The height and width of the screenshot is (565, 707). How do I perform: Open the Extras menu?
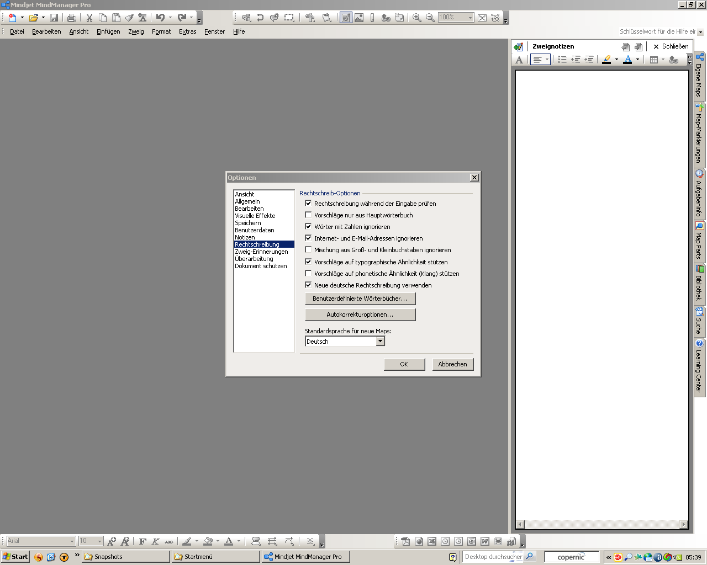[x=187, y=31]
